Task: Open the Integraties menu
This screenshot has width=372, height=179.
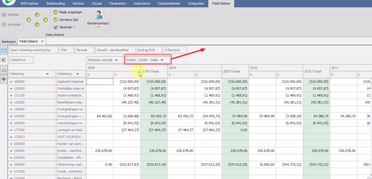Action: pyautogui.click(x=196, y=3)
